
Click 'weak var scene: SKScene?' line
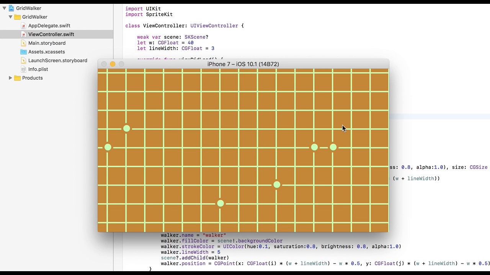point(173,37)
